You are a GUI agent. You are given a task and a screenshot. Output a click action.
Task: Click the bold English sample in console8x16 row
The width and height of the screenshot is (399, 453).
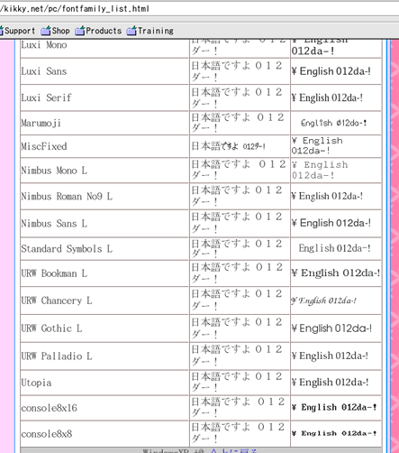(x=334, y=408)
